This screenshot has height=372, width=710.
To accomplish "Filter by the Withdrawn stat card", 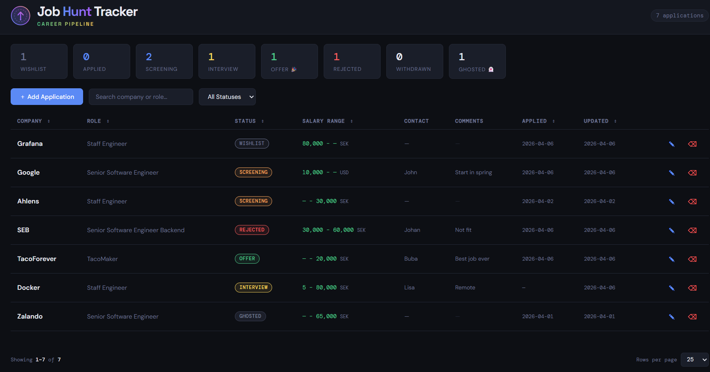I will pyautogui.click(x=415, y=61).
